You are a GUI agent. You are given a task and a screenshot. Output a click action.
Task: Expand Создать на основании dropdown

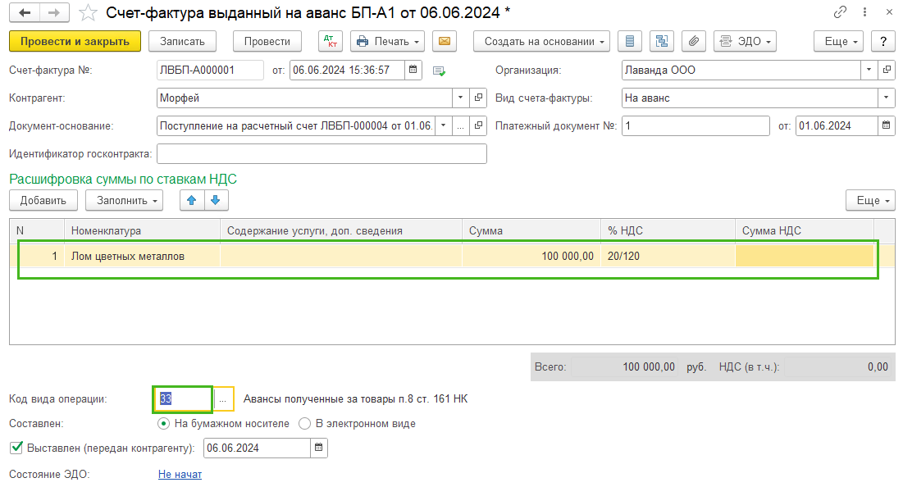541,42
